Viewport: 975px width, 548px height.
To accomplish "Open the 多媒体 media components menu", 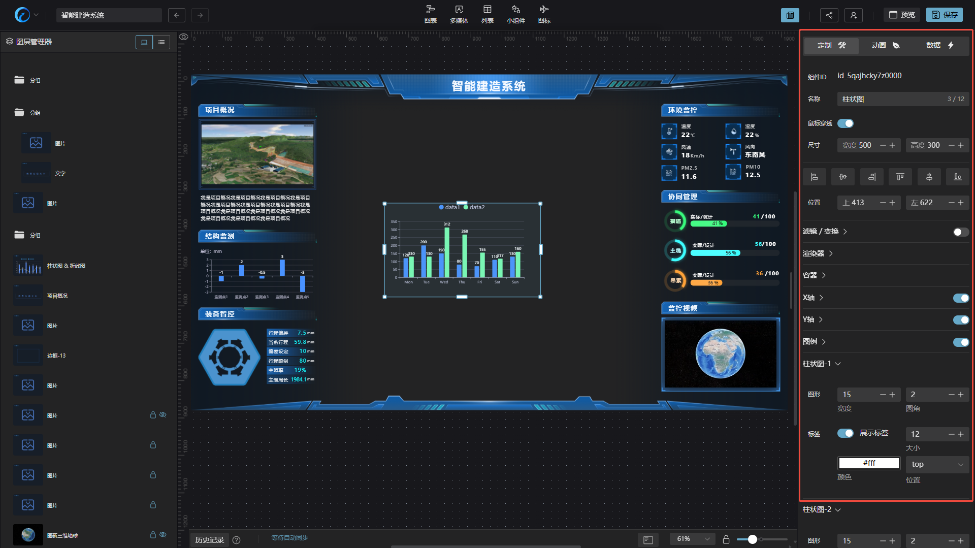I will point(459,14).
